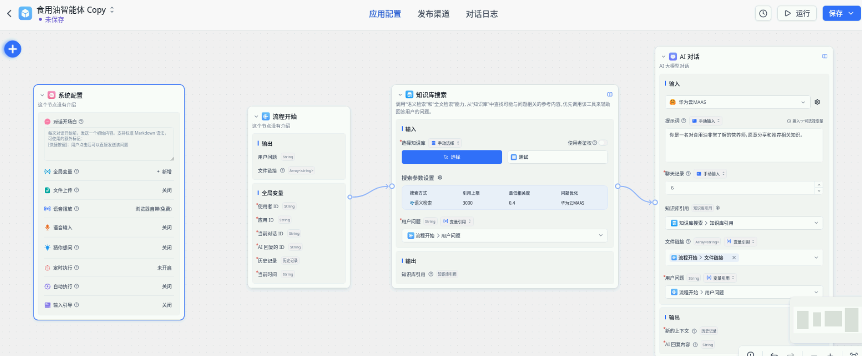Decrease 聊天记录 count with down stepper
The width and height of the screenshot is (862, 356).
(x=819, y=191)
